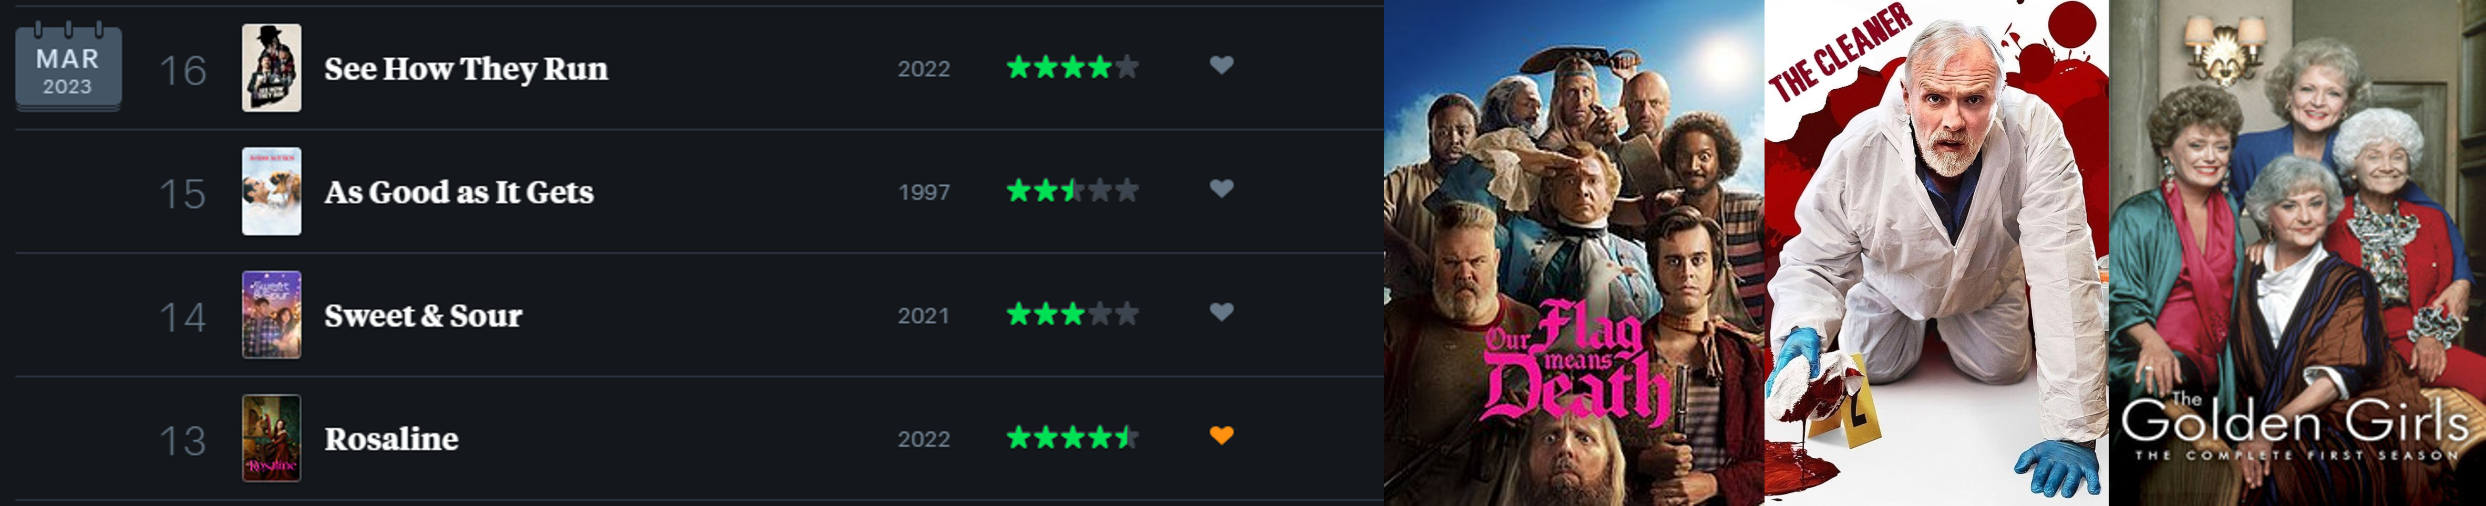Toggle like heart for See How They Run
Image resolution: width=2486 pixels, height=506 pixels.
1222,66
